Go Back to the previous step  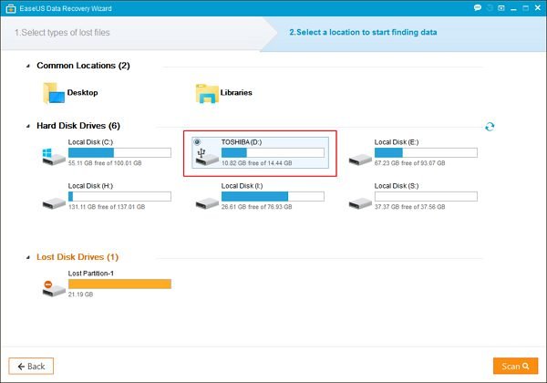31,366
